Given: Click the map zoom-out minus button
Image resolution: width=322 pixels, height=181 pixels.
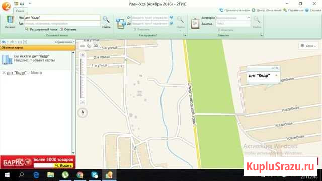Looking at the screenshot, I should pyautogui.click(x=83, y=102).
